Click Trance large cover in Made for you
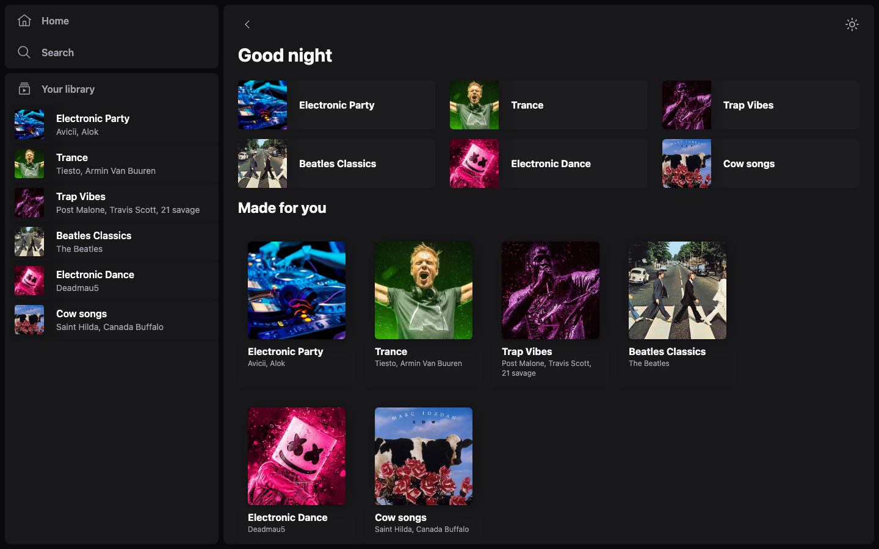Viewport: 879px width, 549px height. pyautogui.click(x=424, y=290)
